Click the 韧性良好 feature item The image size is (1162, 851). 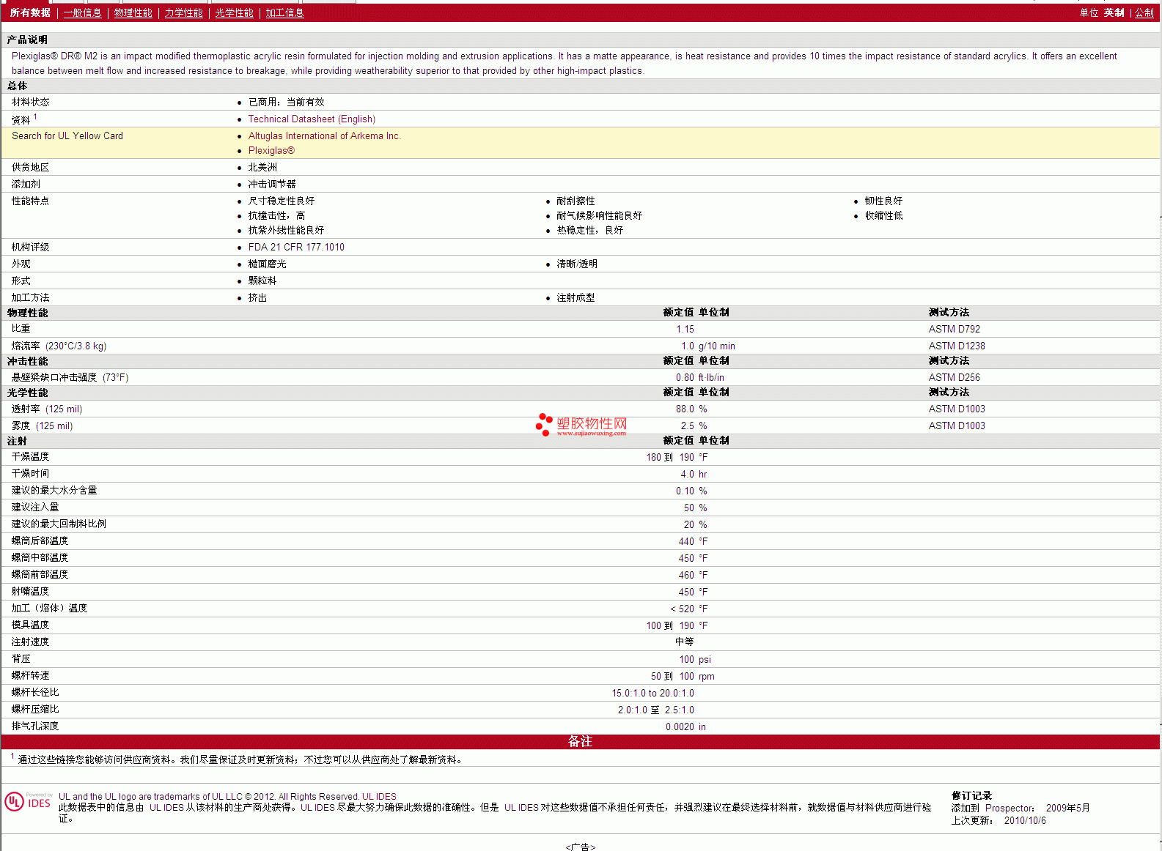883,201
